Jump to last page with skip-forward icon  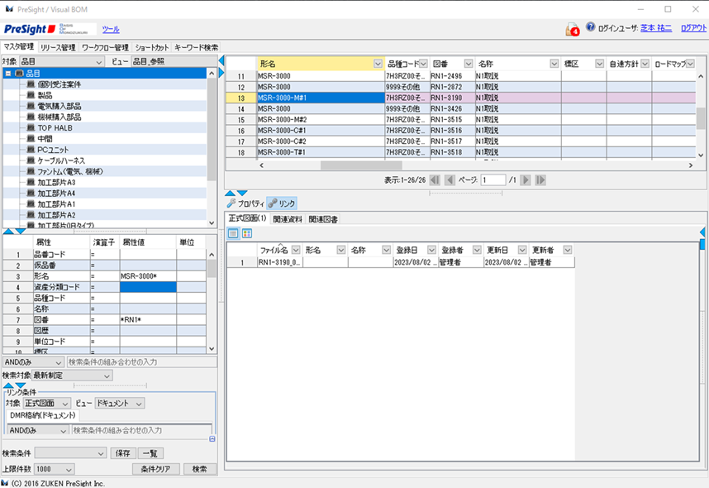pyautogui.click(x=541, y=179)
